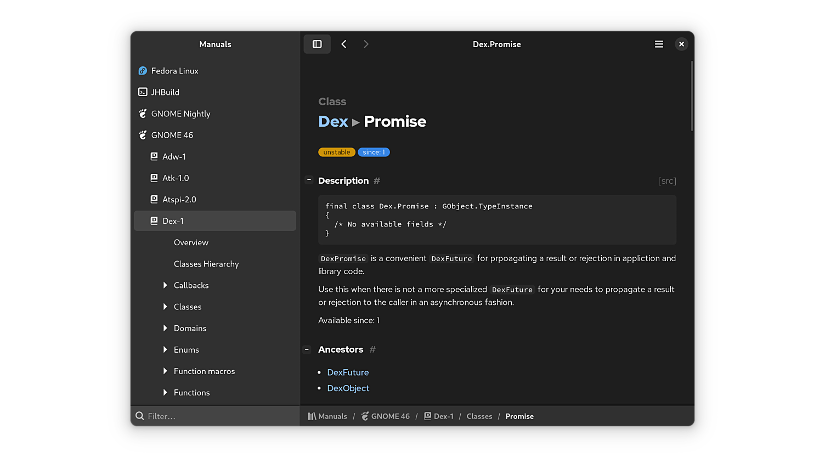This screenshot has width=825, height=464.
Task: Open the DexFuture ancestor link
Action: (348, 372)
